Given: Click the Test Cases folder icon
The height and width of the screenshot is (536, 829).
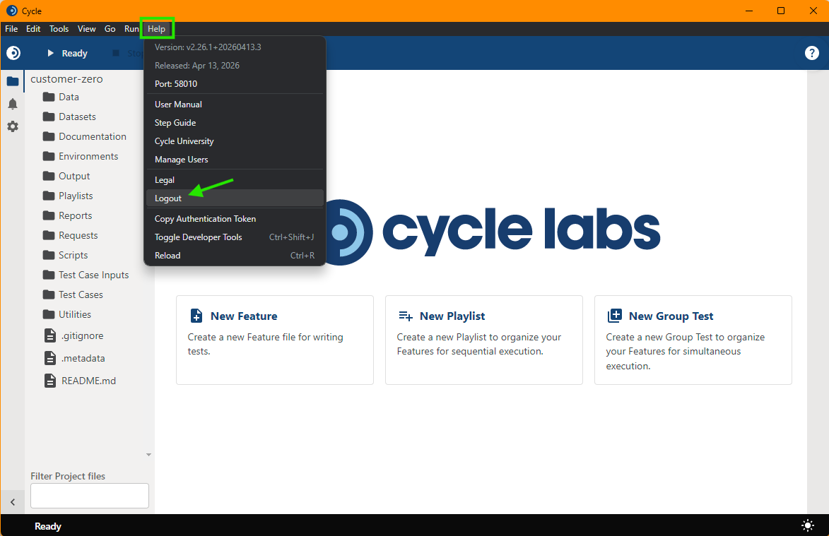Looking at the screenshot, I should pos(49,294).
